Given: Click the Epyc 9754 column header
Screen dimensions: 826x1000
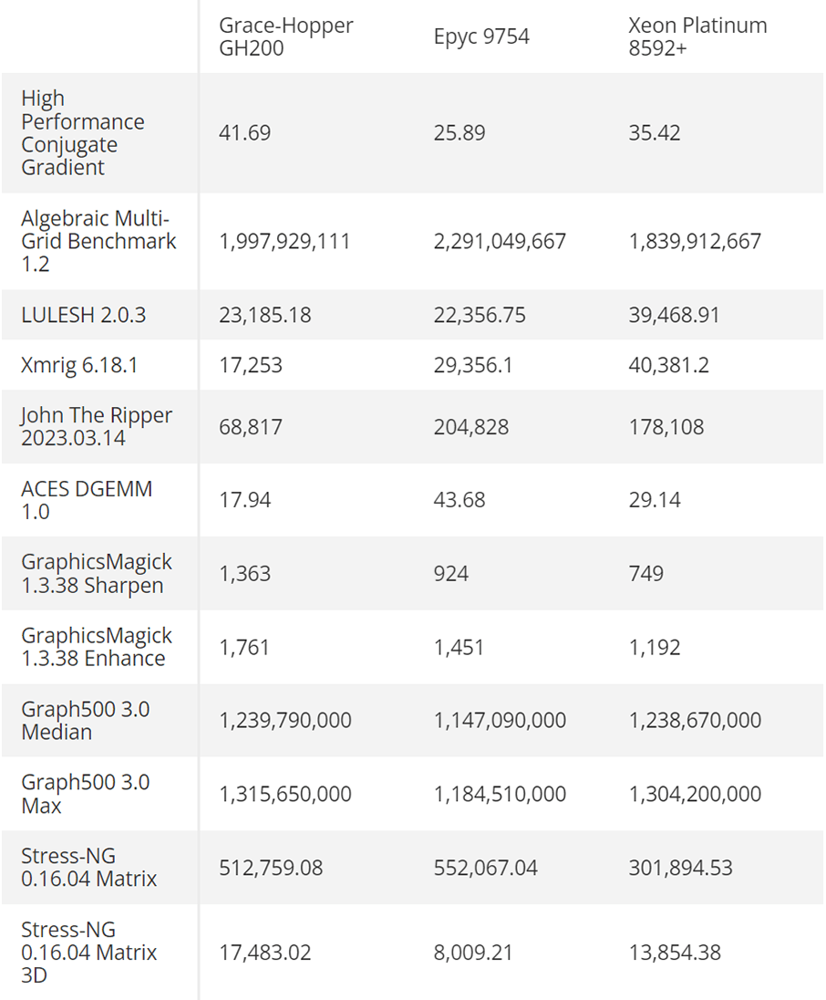Looking at the screenshot, I should point(481,37).
